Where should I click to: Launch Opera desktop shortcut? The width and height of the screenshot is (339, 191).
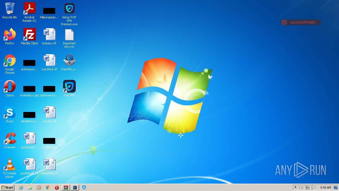click(x=10, y=89)
